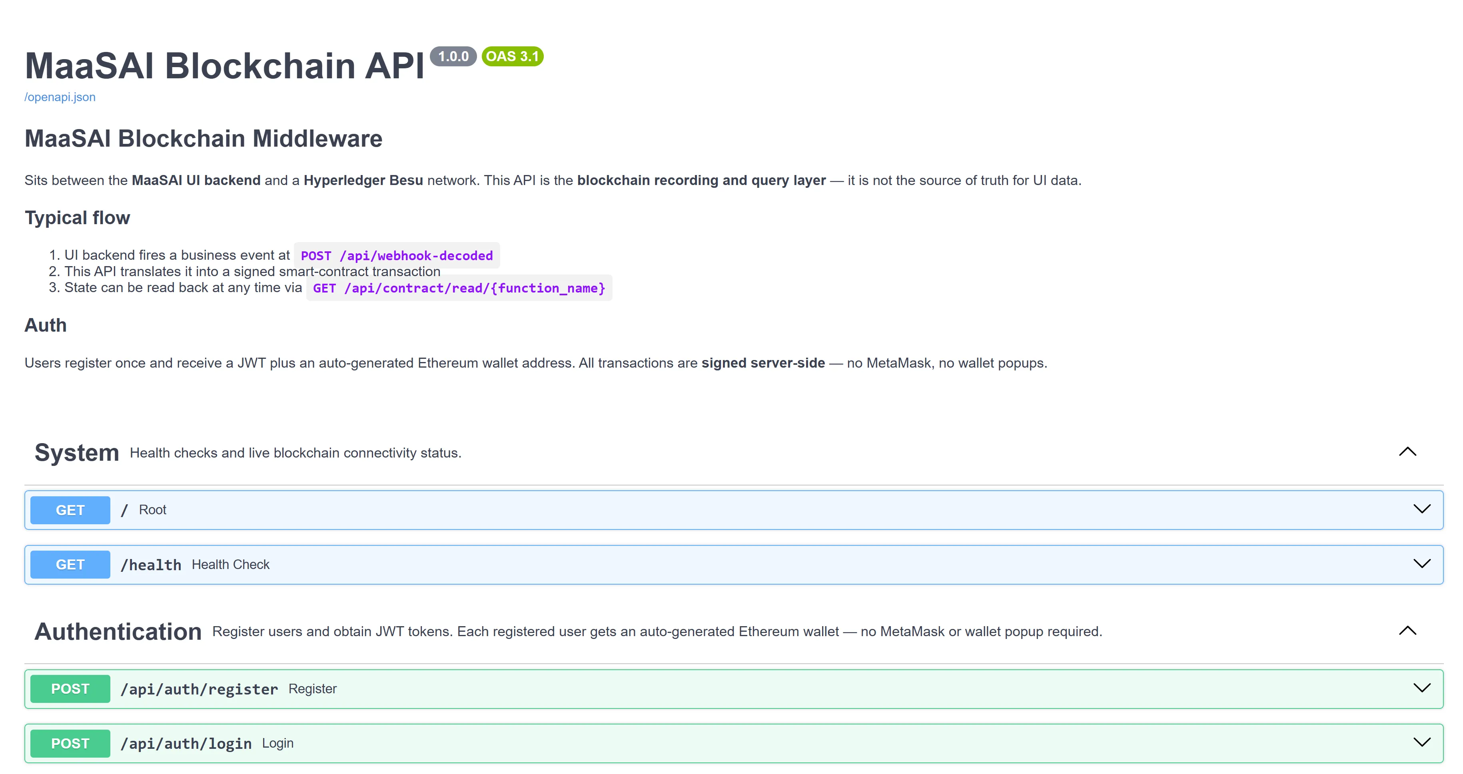Collapse the Authentication section chevron
Viewport: 1463px width, 774px height.
coord(1407,631)
